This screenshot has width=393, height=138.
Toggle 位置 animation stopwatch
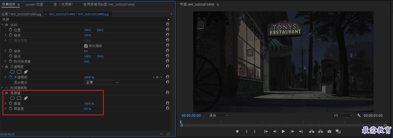click(11, 30)
